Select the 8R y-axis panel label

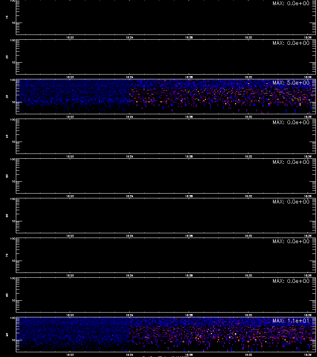(7, 295)
